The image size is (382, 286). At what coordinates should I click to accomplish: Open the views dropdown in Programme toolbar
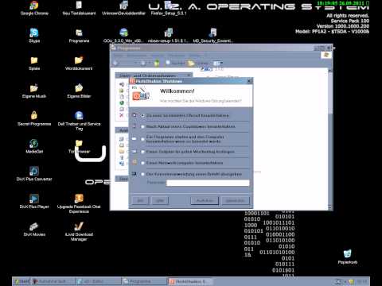[218, 63]
